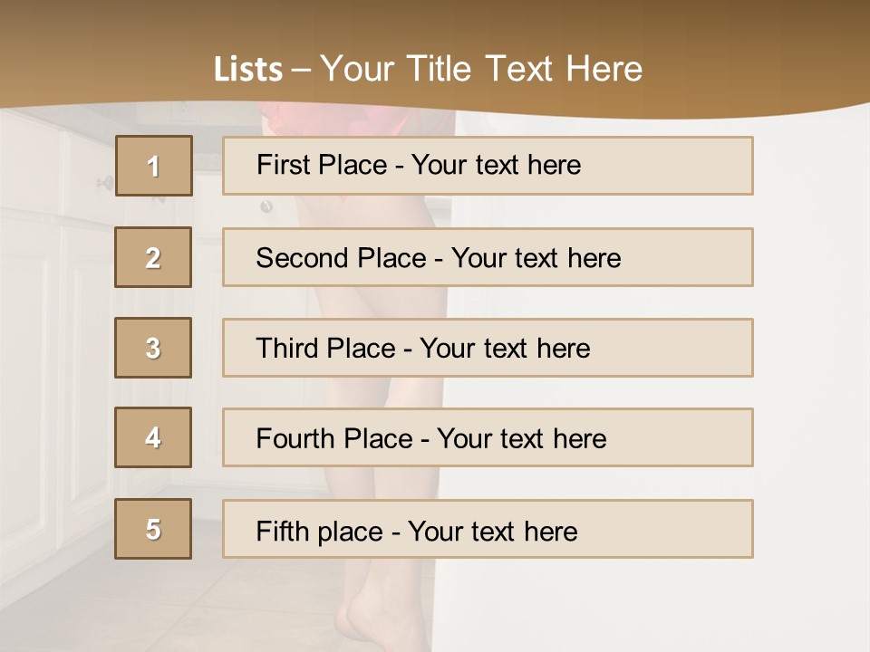Click the number 1 box
Image resolution: width=870 pixels, height=652 pixels.
[x=153, y=166]
